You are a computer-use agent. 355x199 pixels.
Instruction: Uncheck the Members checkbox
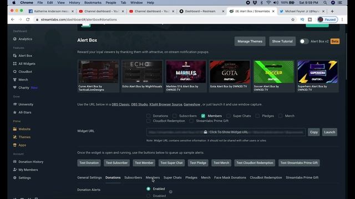[203, 116]
